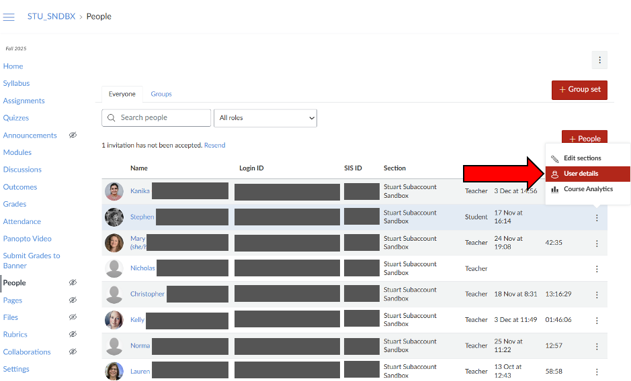Viewport: 631px width, 381px height.
Task: Switch to the Everyone tab
Action: coord(122,94)
